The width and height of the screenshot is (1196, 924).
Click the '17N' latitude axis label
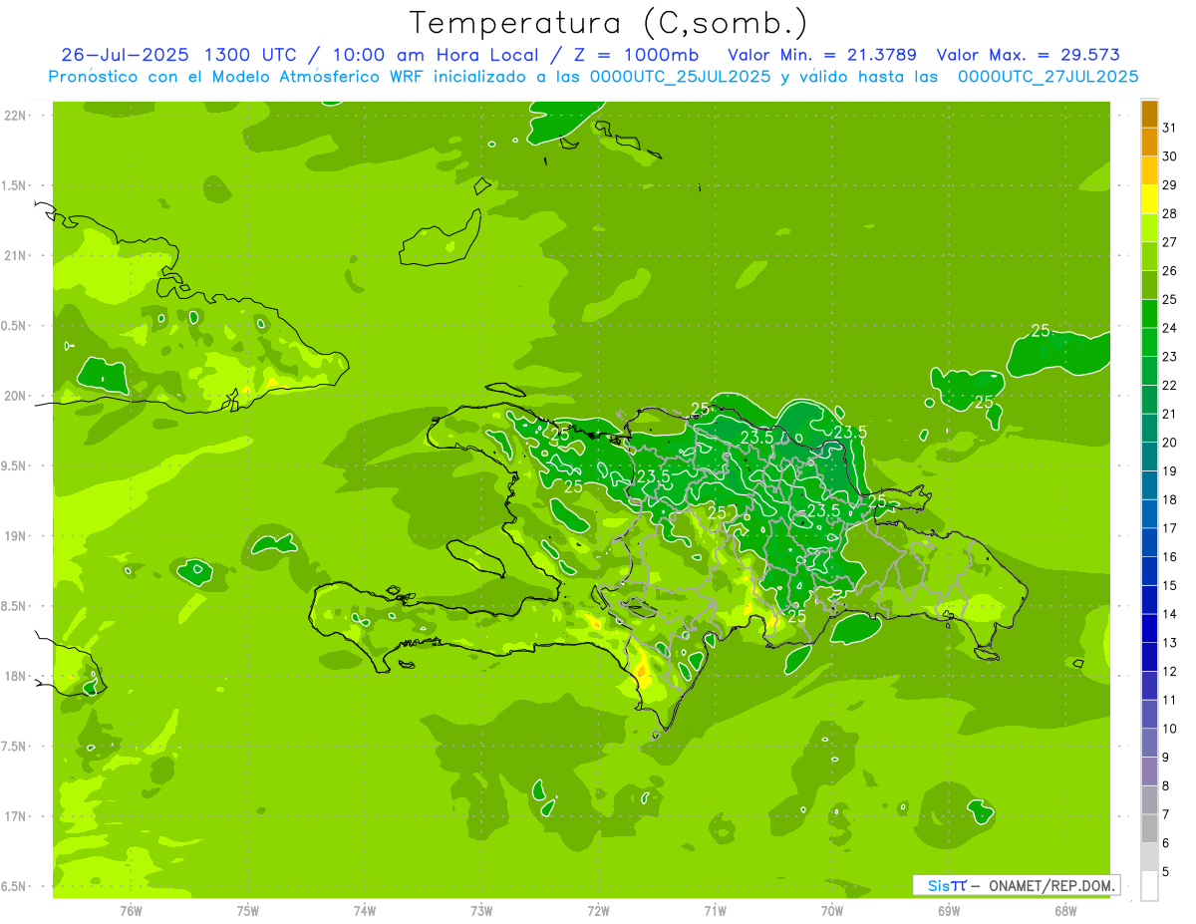[16, 816]
